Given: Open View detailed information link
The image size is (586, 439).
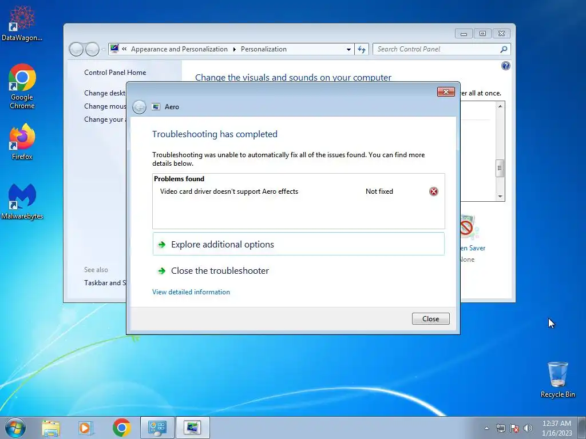Looking at the screenshot, I should coord(191,292).
